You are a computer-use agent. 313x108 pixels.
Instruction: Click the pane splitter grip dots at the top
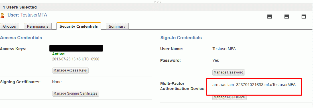pyautogui.click(x=158, y=2)
